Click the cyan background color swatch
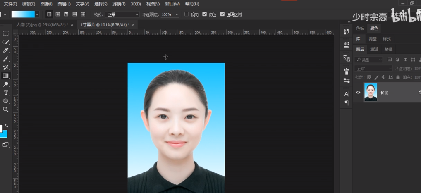This screenshot has width=421, height=193. [x=4, y=134]
